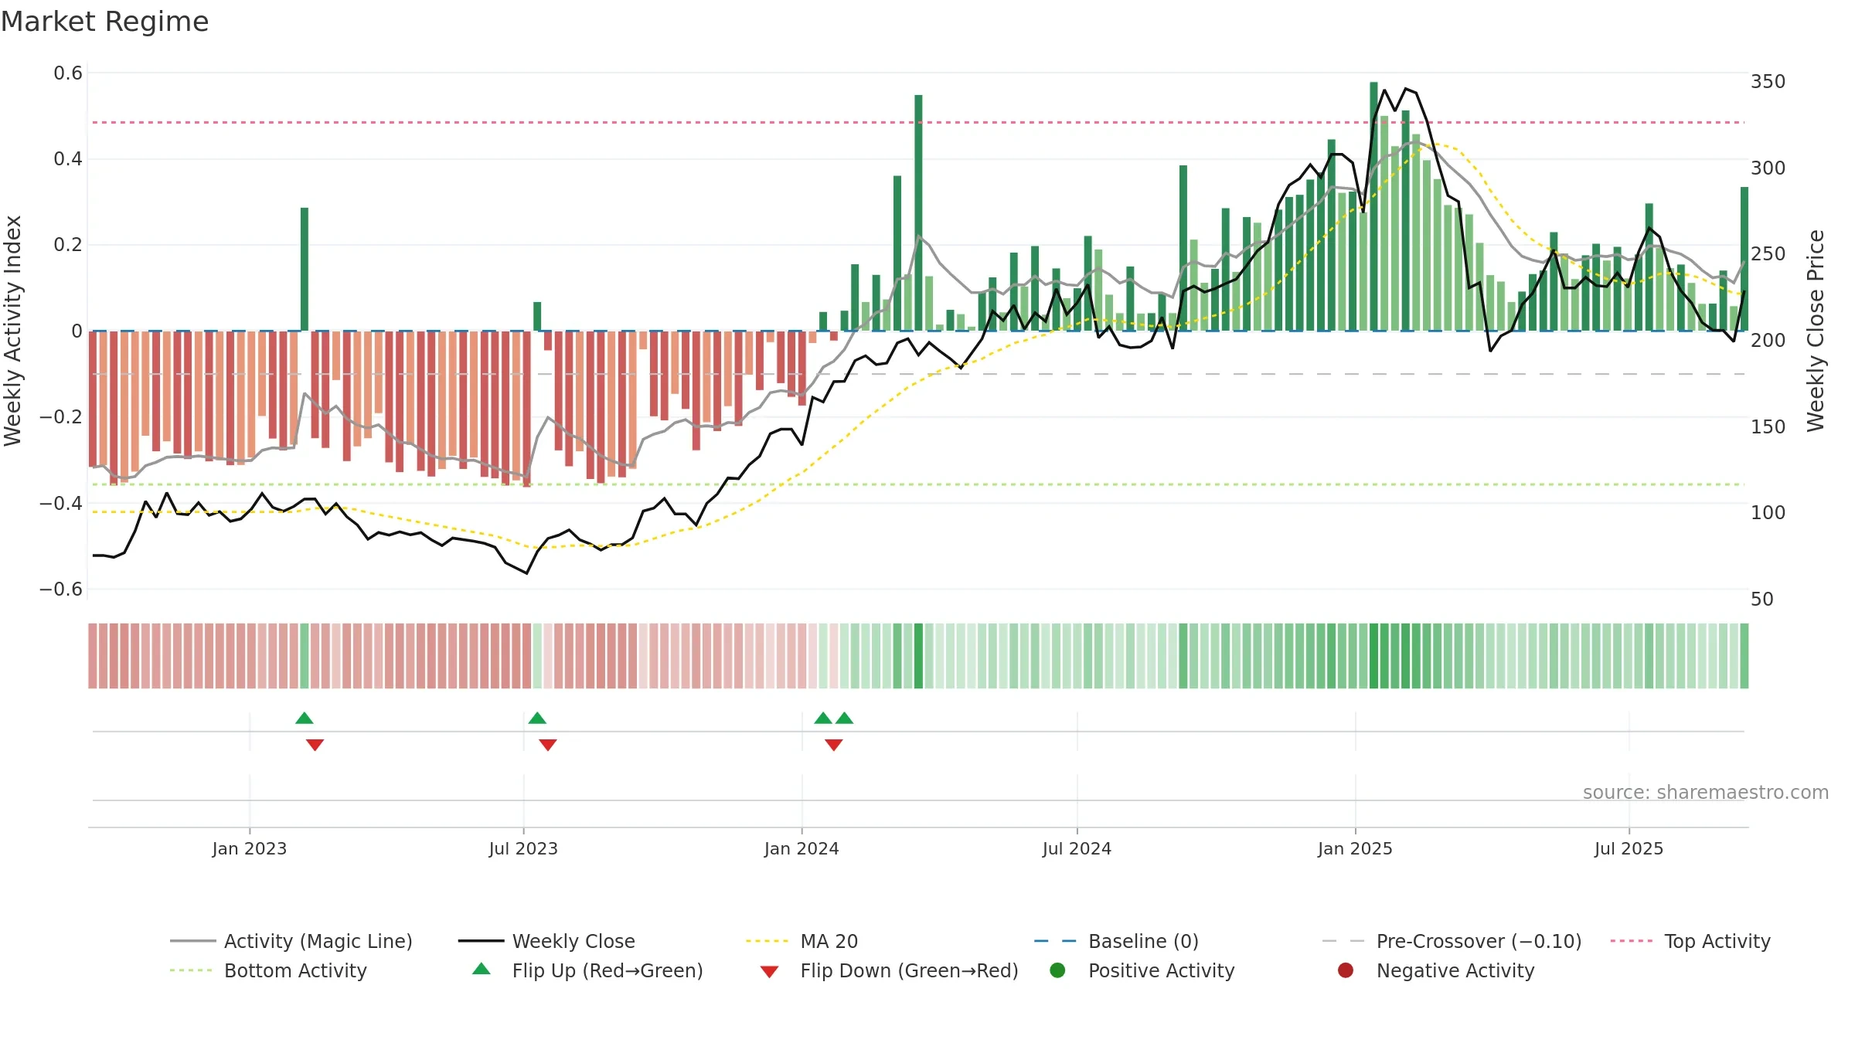
Task: Click the Weekly Close Price axis title
Action: pyautogui.click(x=1816, y=331)
